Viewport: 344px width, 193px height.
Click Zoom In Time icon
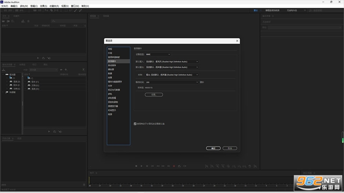(x=218, y=166)
